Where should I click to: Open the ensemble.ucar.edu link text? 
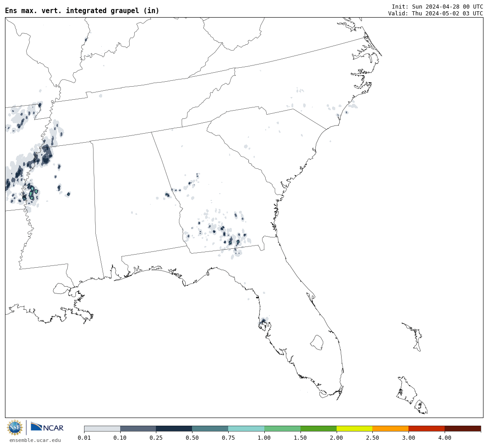pos(35,440)
